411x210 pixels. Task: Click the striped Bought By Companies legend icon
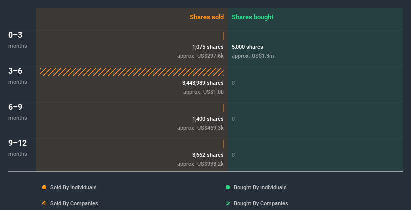coord(228,203)
